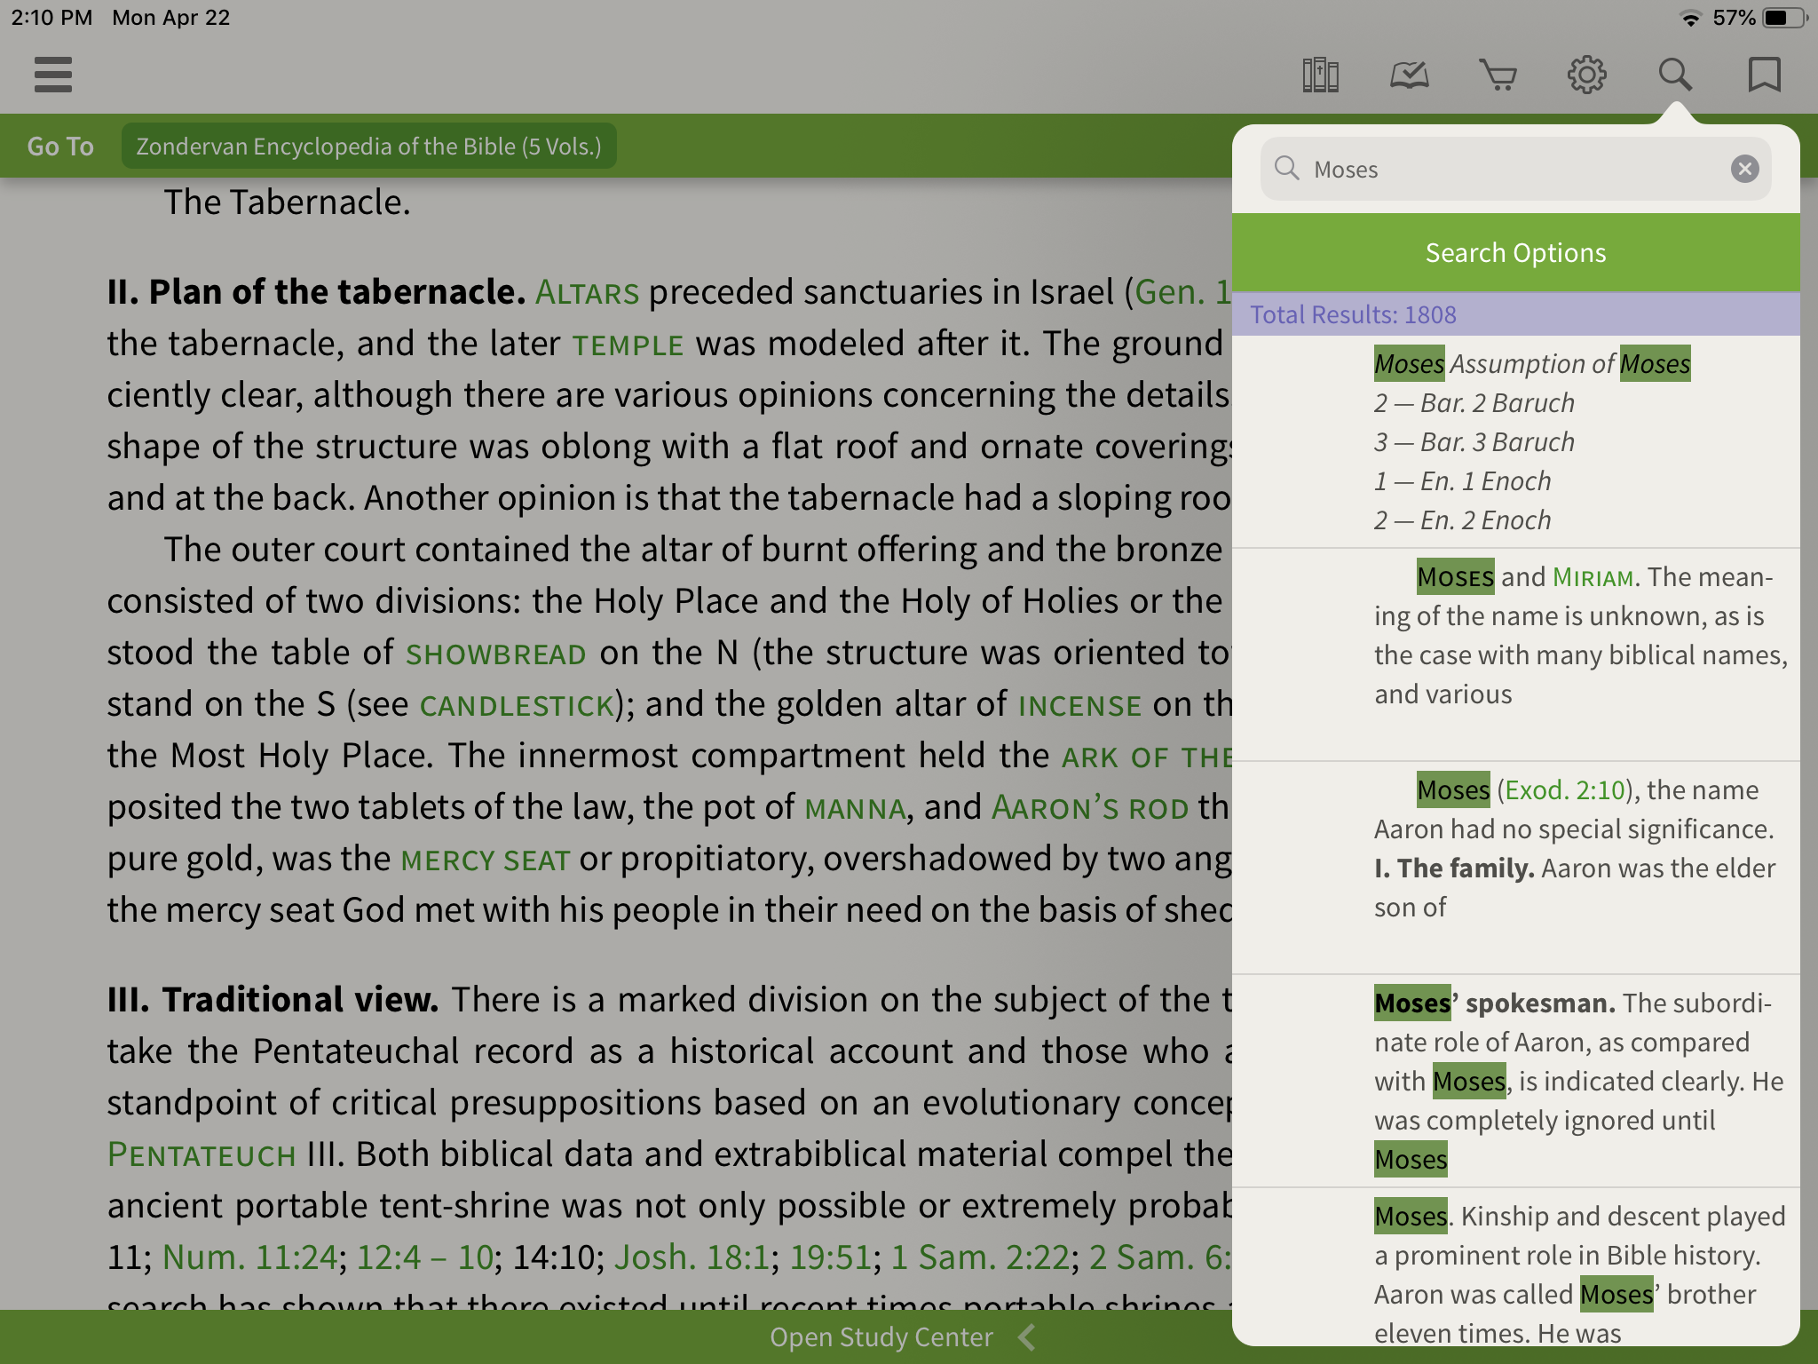This screenshot has width=1818, height=1364.
Task: Open the 1 Sam. 2:22 reference
Action: (980, 1257)
